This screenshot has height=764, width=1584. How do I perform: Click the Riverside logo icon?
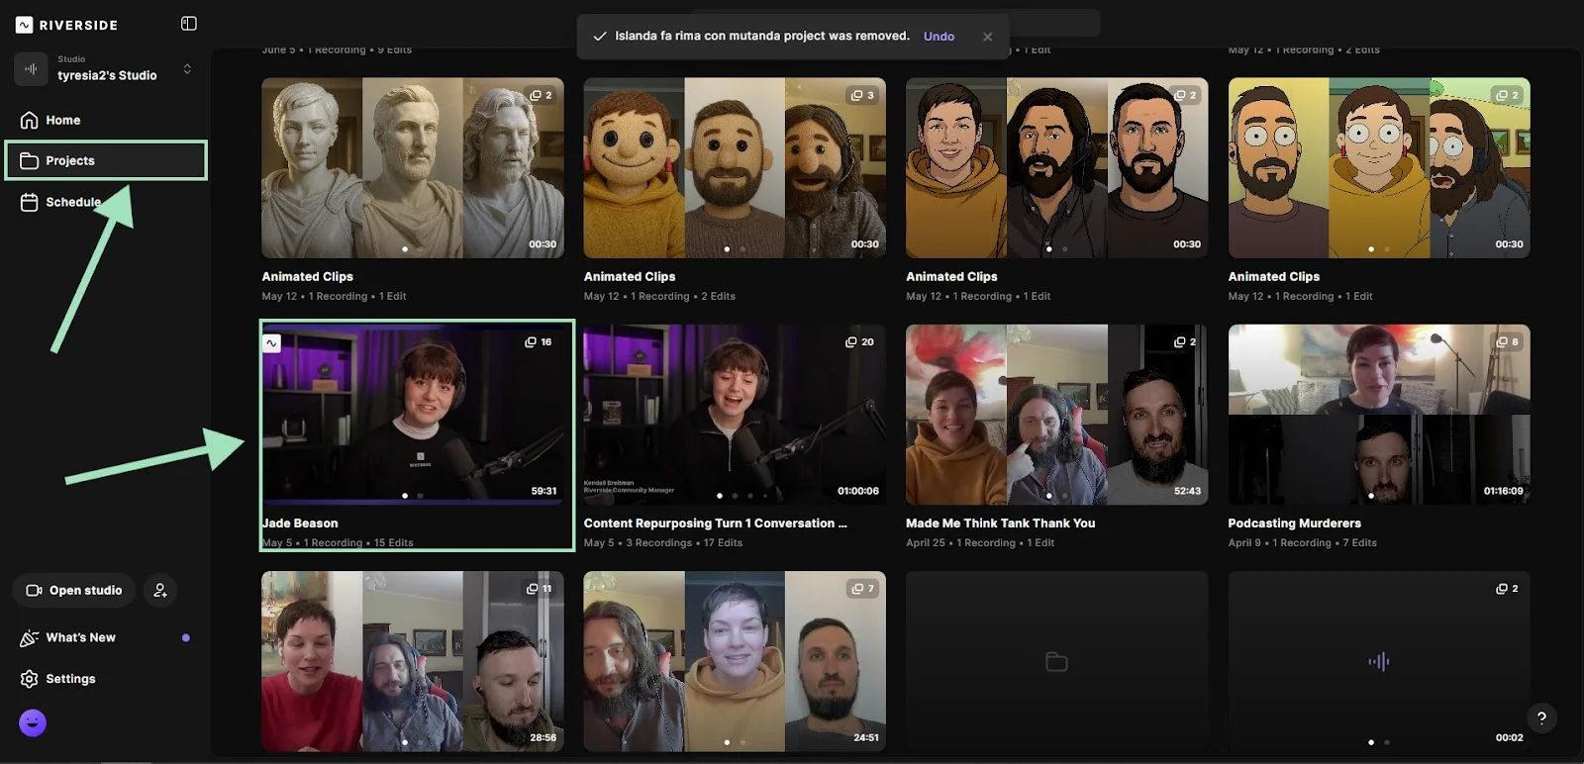click(x=24, y=25)
